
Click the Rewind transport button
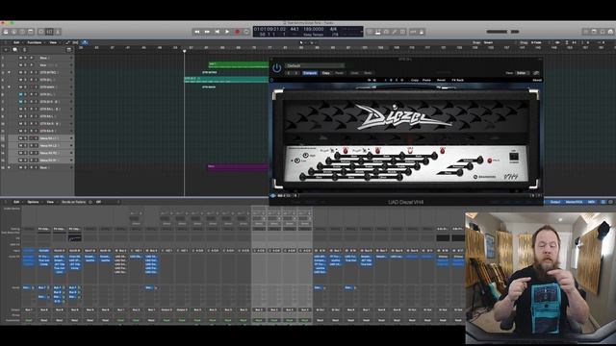coord(197,32)
